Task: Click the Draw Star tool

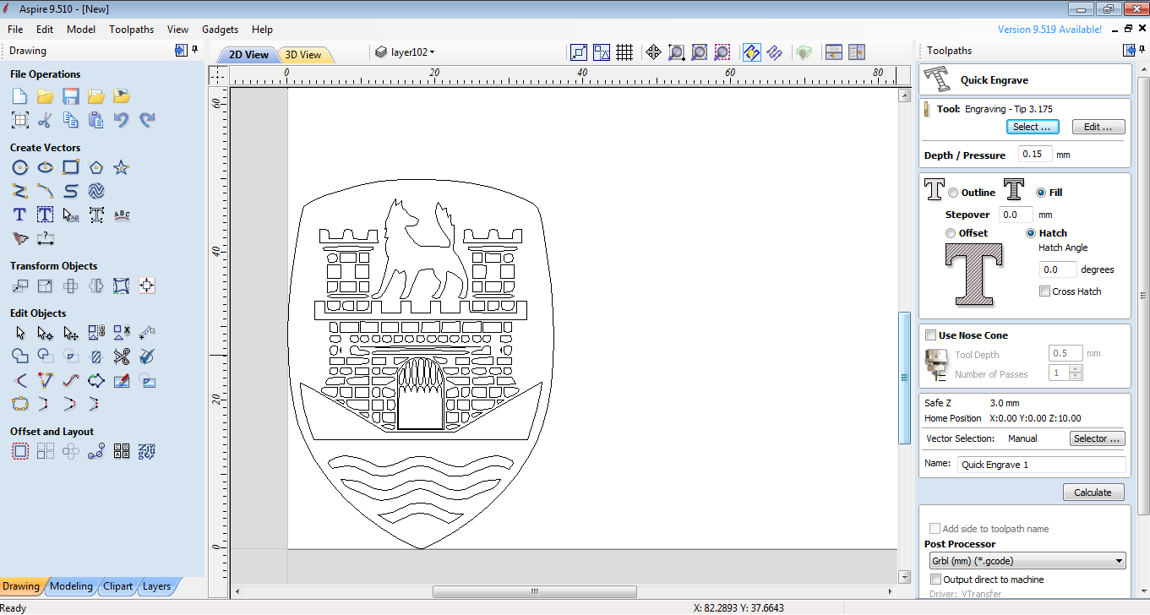Action: (122, 168)
